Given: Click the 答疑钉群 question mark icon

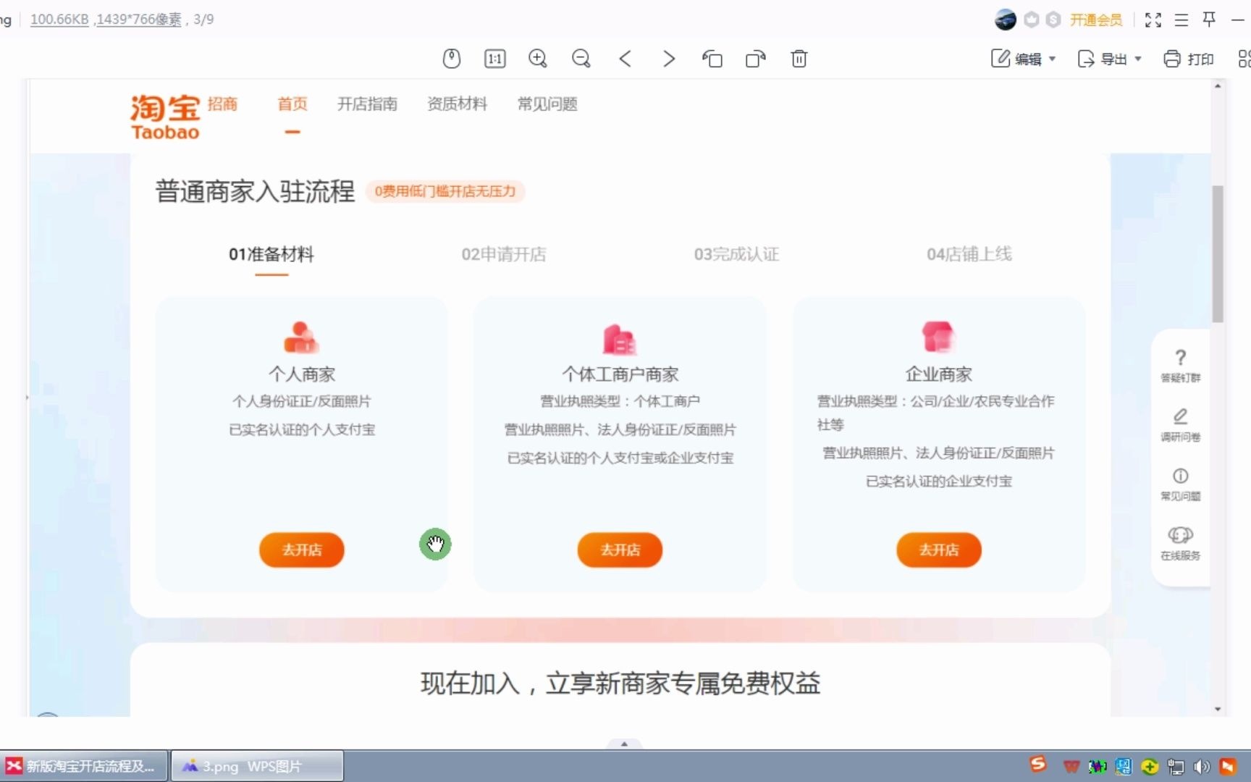Looking at the screenshot, I should [x=1181, y=358].
